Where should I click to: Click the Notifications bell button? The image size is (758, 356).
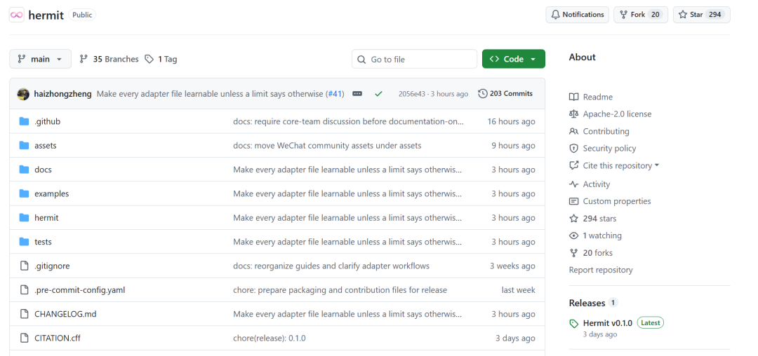click(577, 15)
